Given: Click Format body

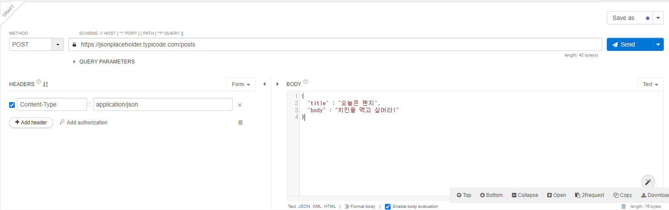Looking at the screenshot, I should [x=360, y=207].
